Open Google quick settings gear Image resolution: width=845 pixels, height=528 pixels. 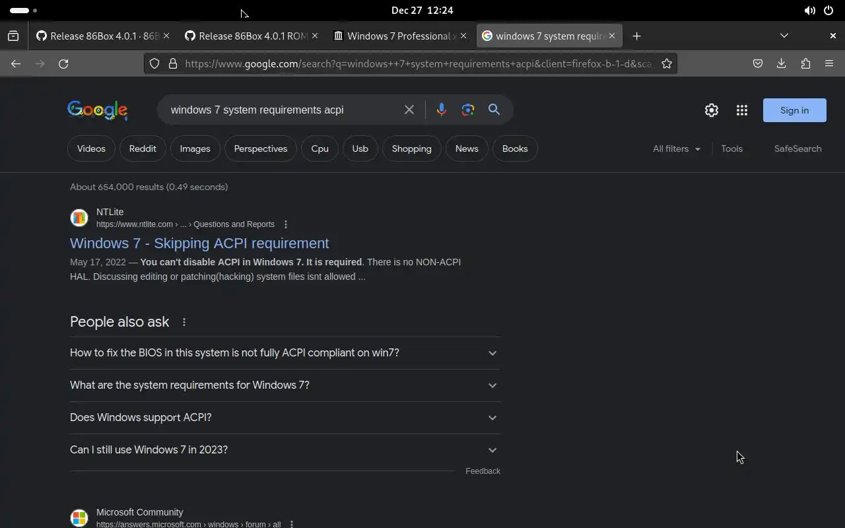pyautogui.click(x=711, y=110)
